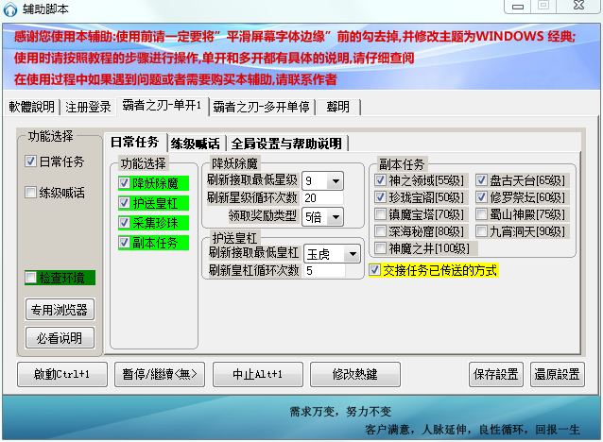Screen dimensions: 603x442
Task: Switch to the 霸者之刃-多开单停 tab
Action: tap(261, 107)
